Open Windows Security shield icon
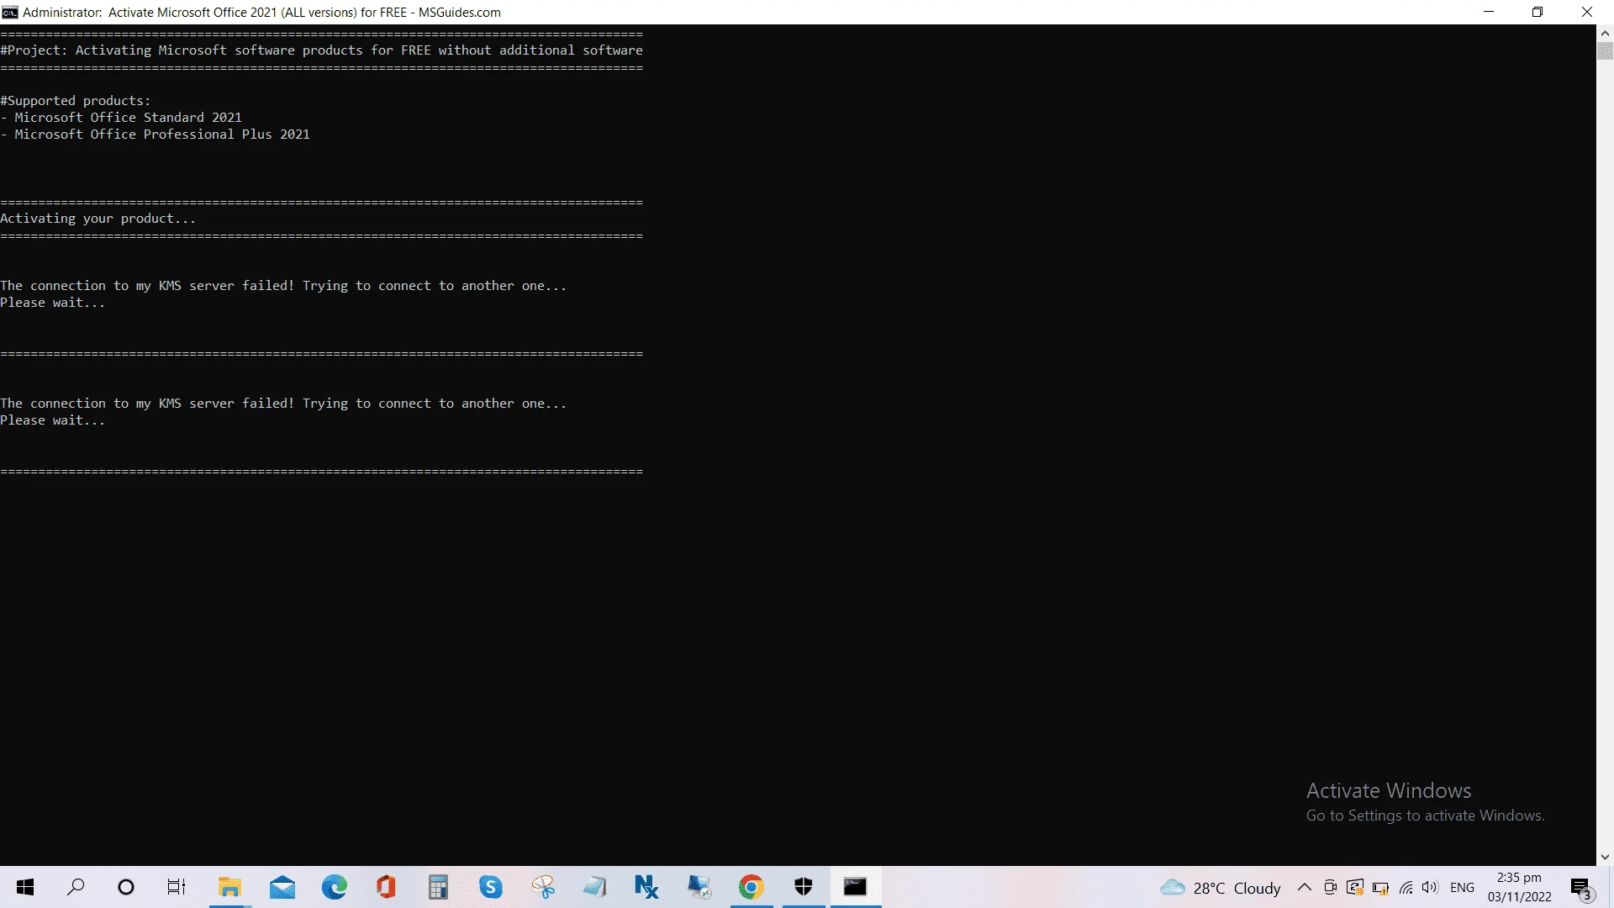The height and width of the screenshot is (908, 1614). (804, 887)
